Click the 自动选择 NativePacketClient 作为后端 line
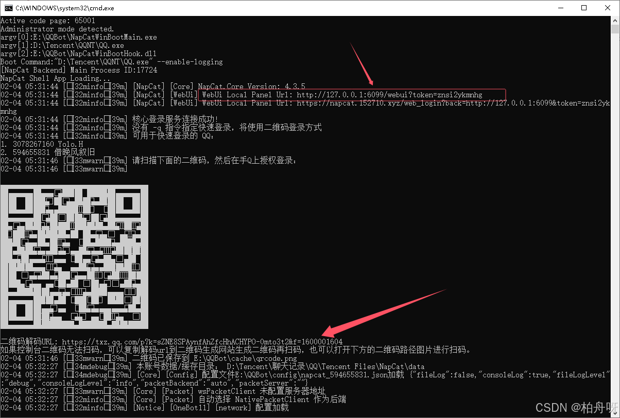The height and width of the screenshot is (418, 620). (174, 399)
